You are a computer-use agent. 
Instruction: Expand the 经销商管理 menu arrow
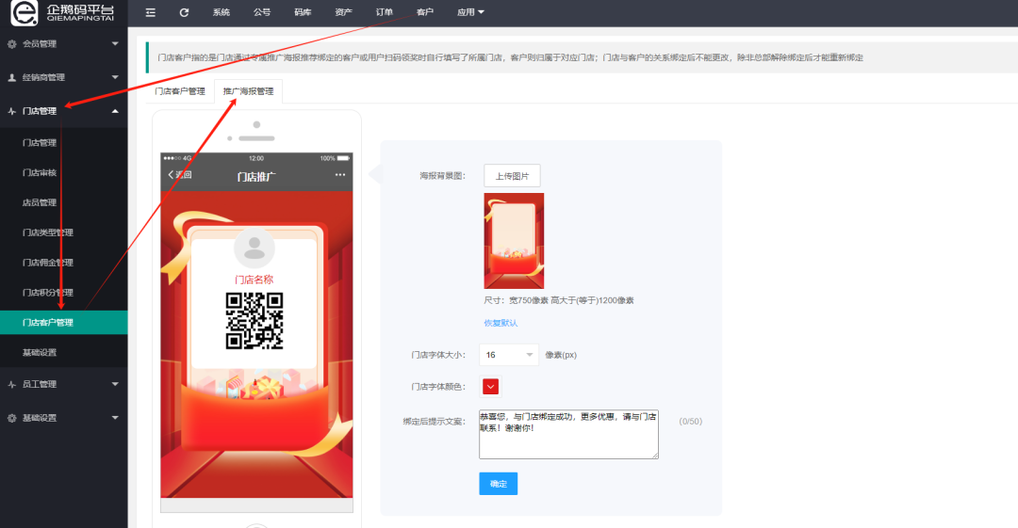[115, 77]
